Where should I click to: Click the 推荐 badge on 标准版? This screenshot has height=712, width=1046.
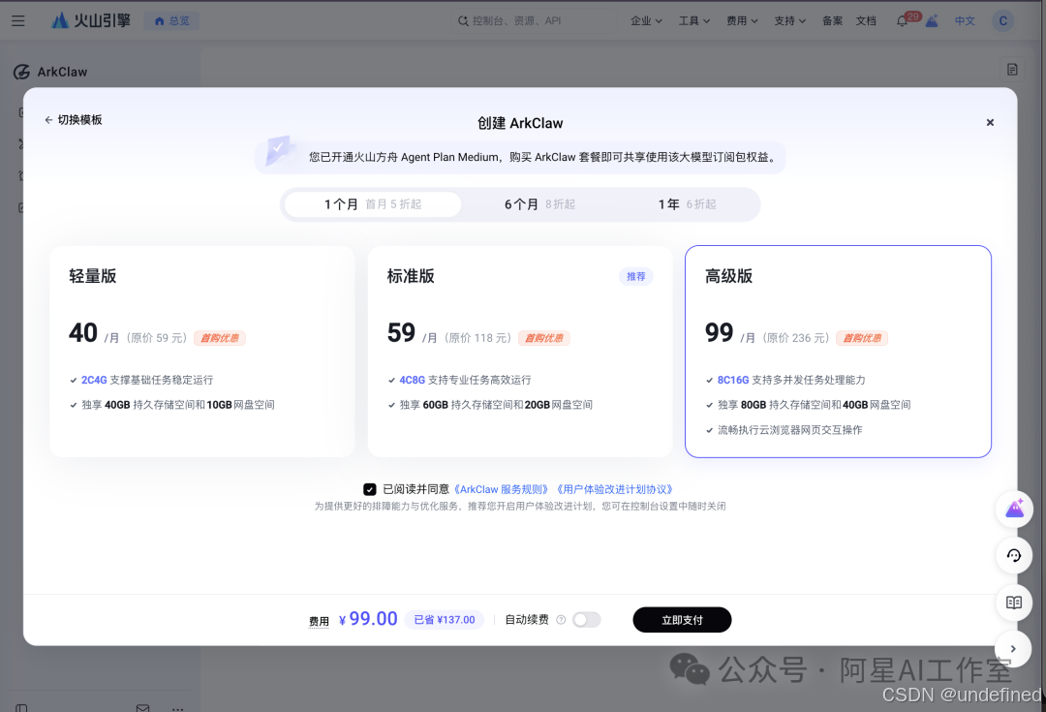coord(635,276)
